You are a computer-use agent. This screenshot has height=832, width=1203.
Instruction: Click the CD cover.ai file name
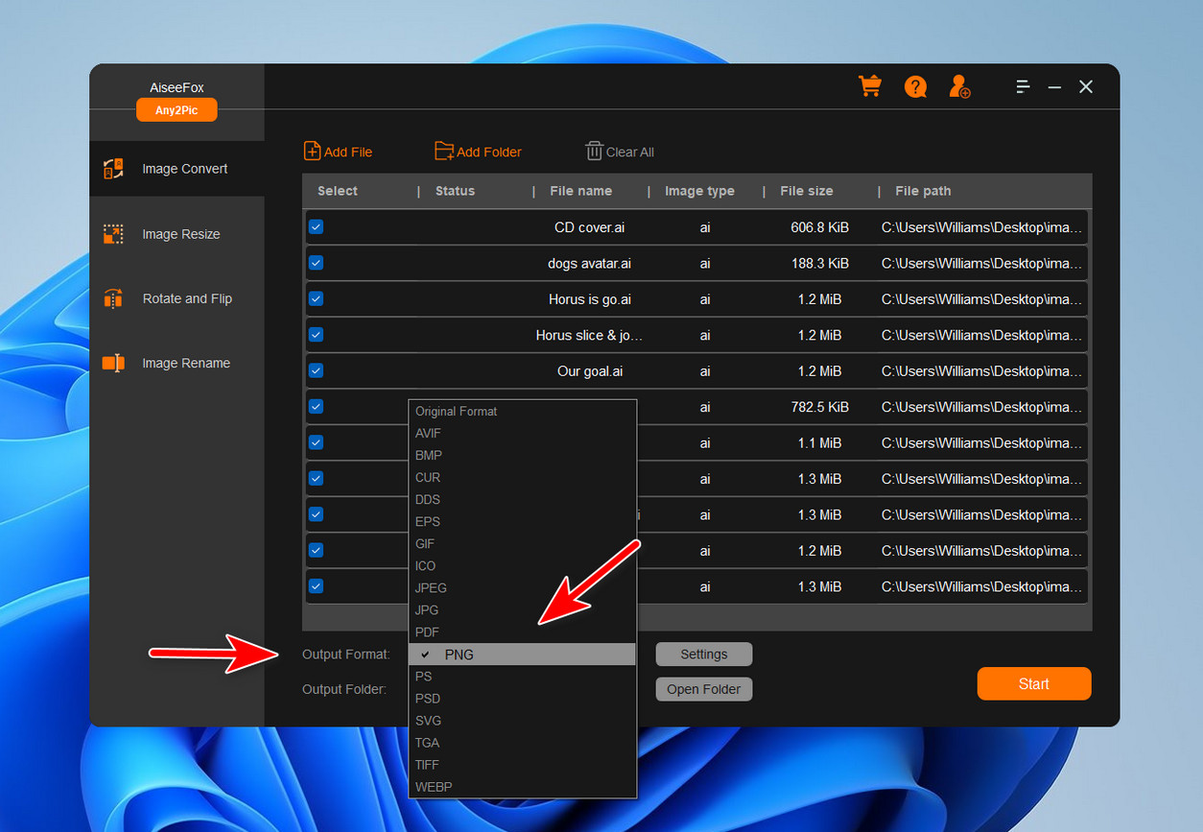pyautogui.click(x=590, y=227)
